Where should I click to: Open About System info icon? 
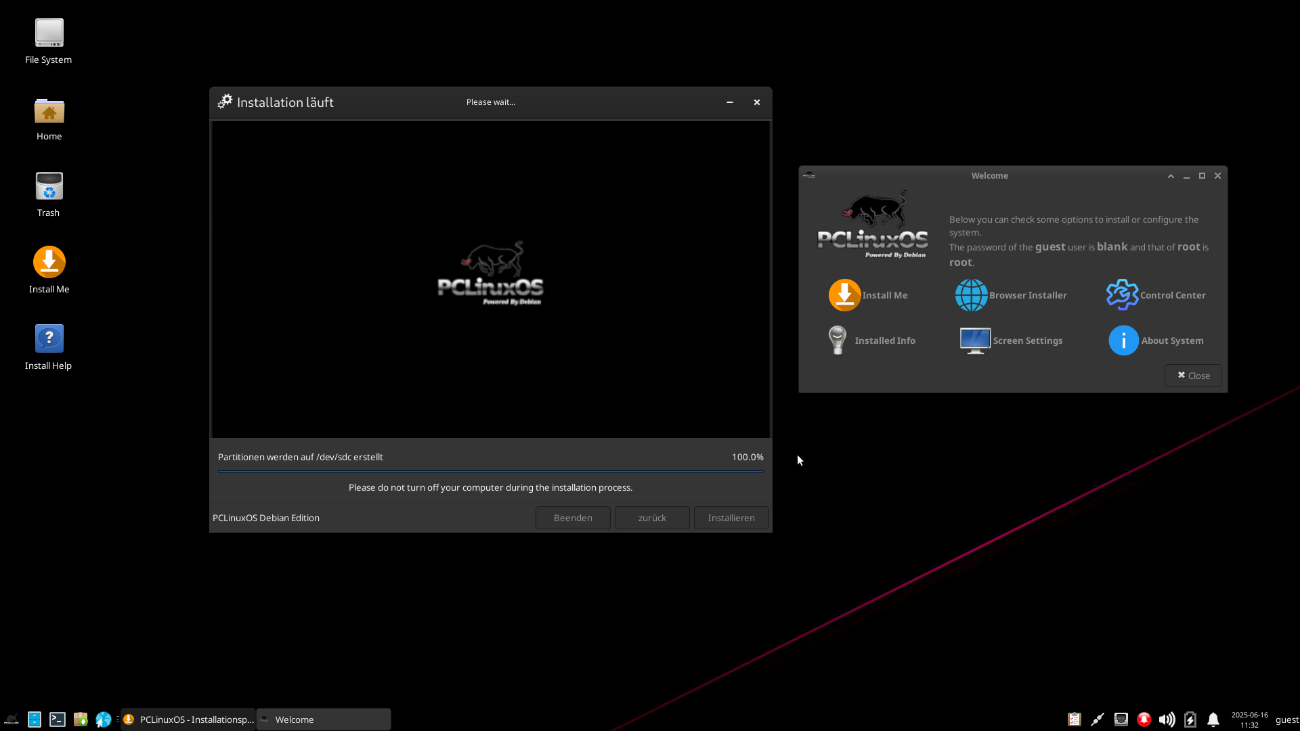(1123, 340)
